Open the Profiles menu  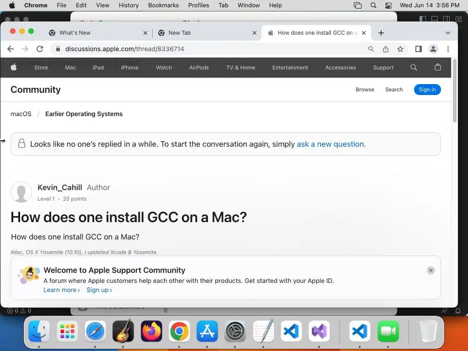pos(198,5)
